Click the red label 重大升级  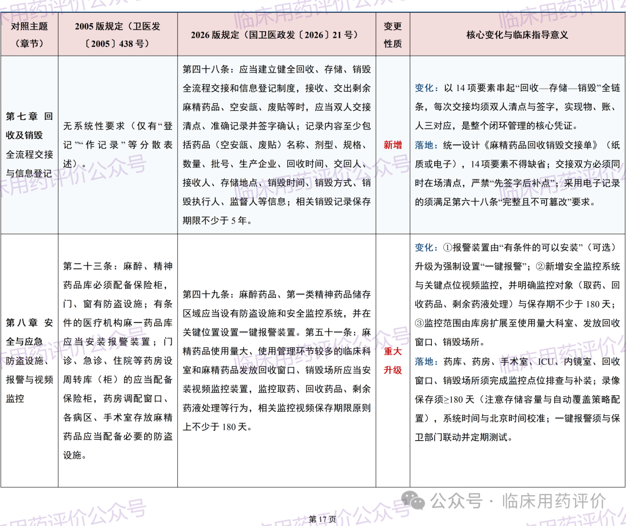pos(393,360)
